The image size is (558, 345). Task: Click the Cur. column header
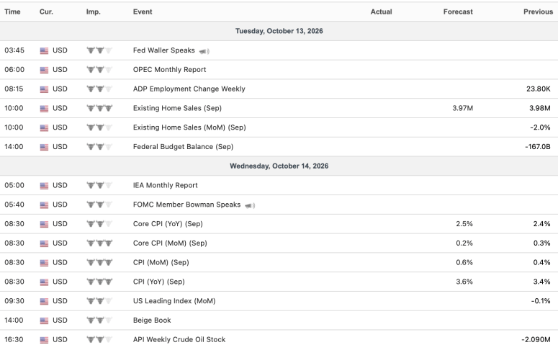(46, 12)
